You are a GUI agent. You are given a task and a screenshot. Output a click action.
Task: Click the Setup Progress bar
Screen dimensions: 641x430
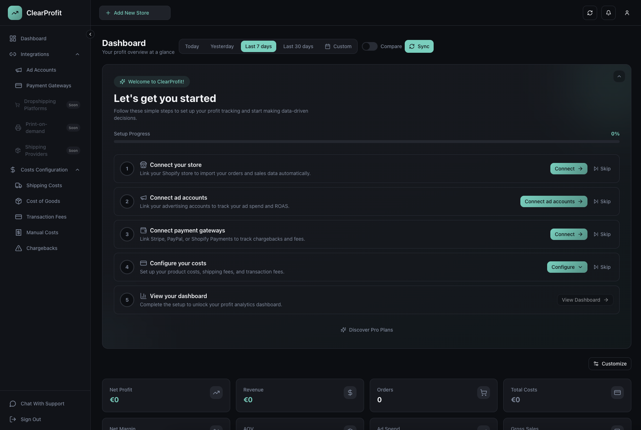366,142
